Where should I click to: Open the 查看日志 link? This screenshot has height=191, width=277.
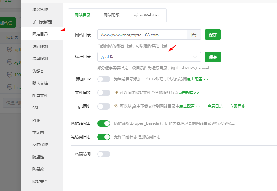[215, 106]
